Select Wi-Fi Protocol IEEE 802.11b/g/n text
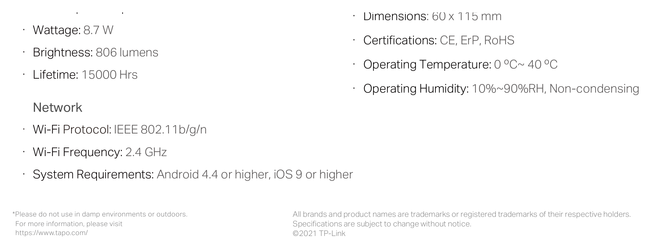Image resolution: width=651 pixels, height=249 pixels. point(120,129)
